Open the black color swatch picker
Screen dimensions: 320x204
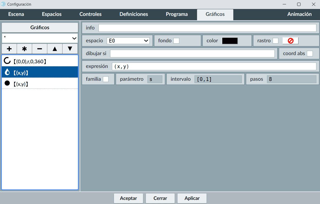230,41
